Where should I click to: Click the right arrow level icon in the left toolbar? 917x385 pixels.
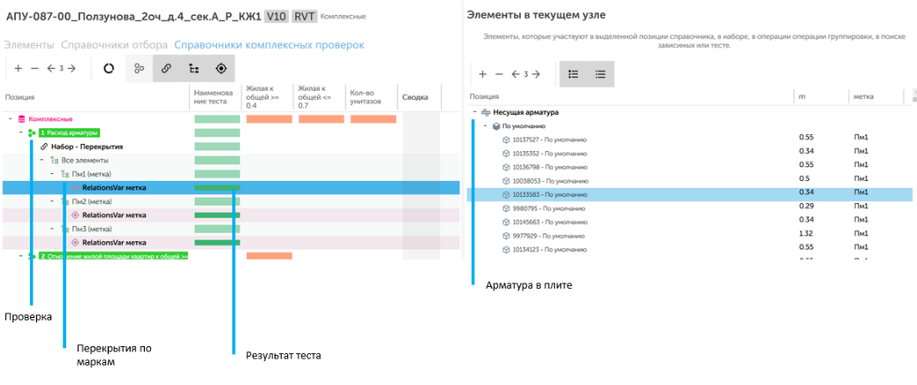[72, 68]
